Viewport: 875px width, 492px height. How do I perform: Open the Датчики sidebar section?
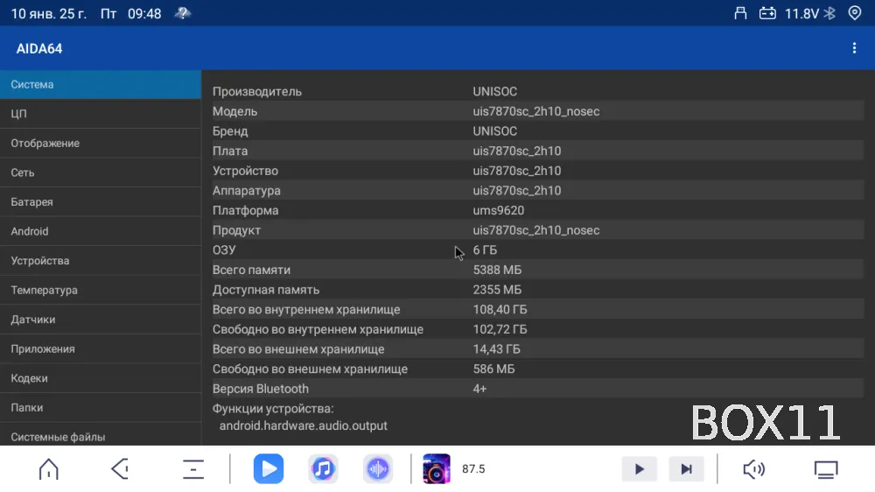tap(101, 320)
